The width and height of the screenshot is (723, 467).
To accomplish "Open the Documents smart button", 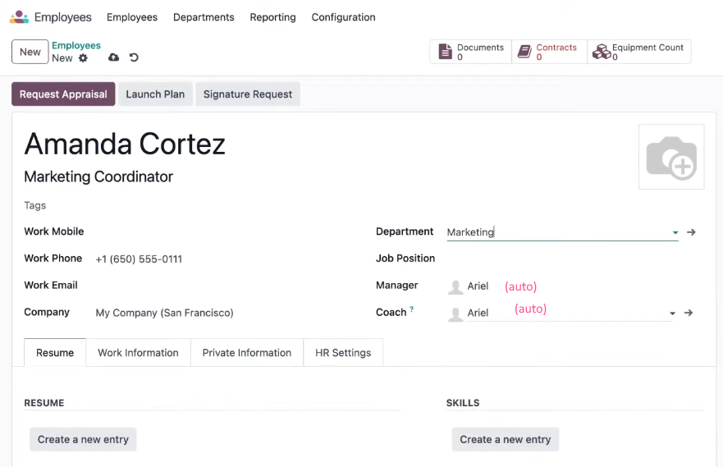I will (471, 52).
